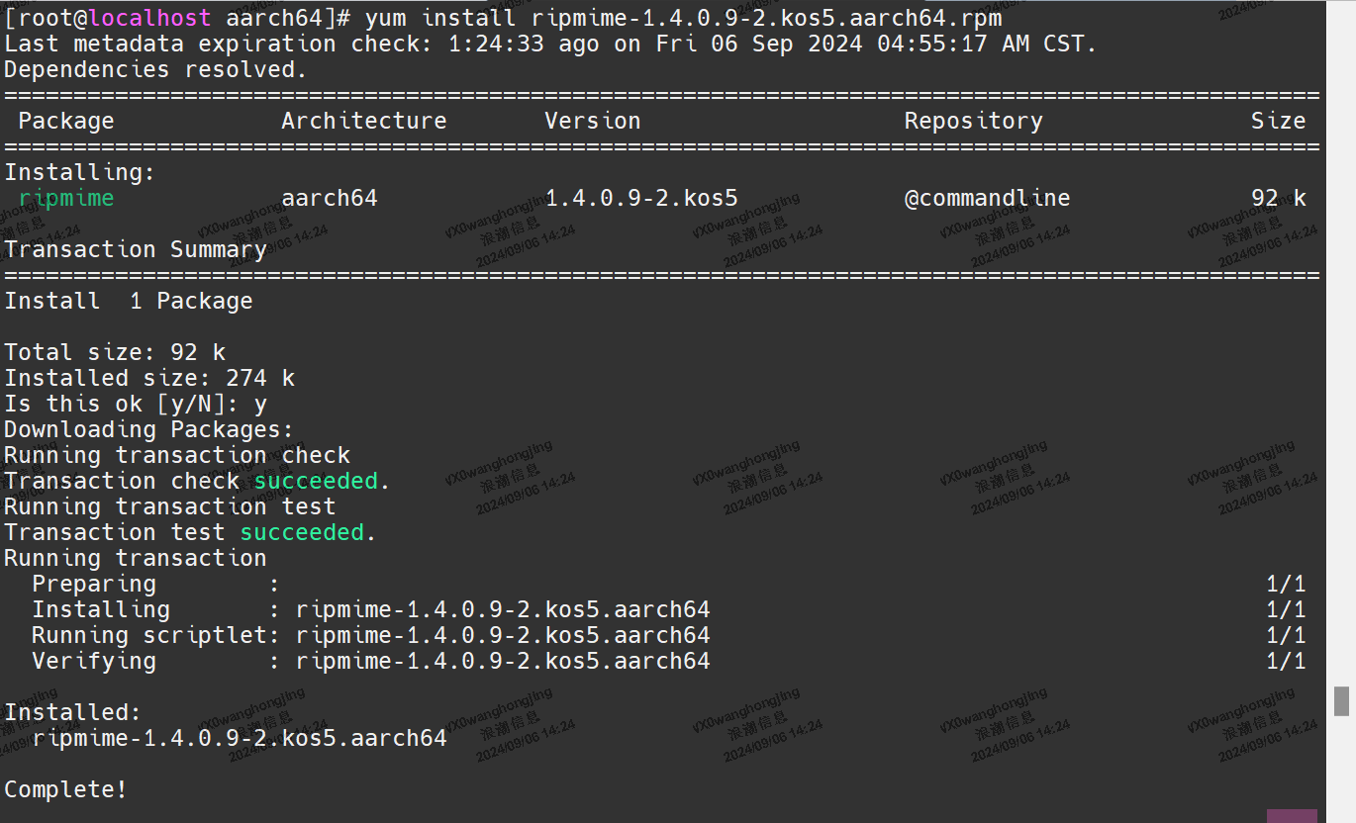
Task: Click the 92 k size value
Action: coord(1277,197)
